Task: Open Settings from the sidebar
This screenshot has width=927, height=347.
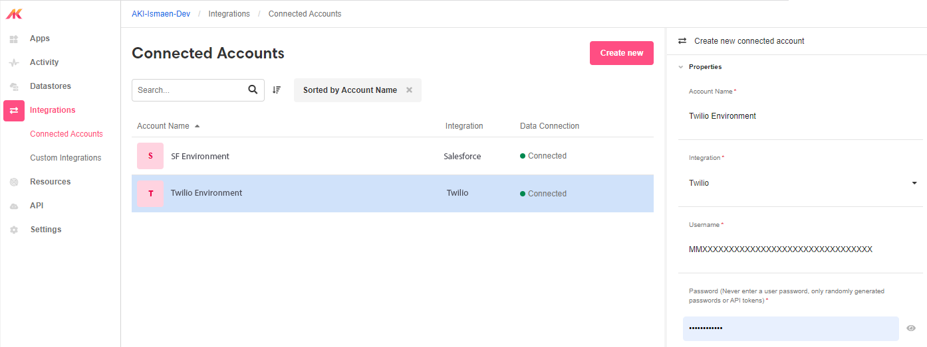Action: tap(46, 230)
